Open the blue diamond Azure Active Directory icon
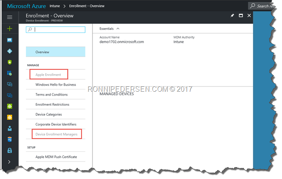This screenshot has width=282, height=179. point(10,51)
